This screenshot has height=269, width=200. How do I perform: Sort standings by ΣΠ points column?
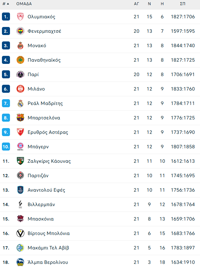point(183,4)
